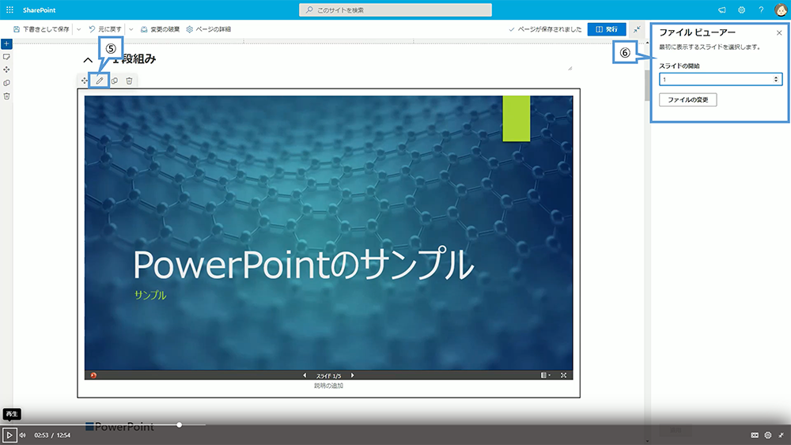Click 元に戻す undo button
Image resolution: width=791 pixels, height=445 pixels.
click(105, 29)
